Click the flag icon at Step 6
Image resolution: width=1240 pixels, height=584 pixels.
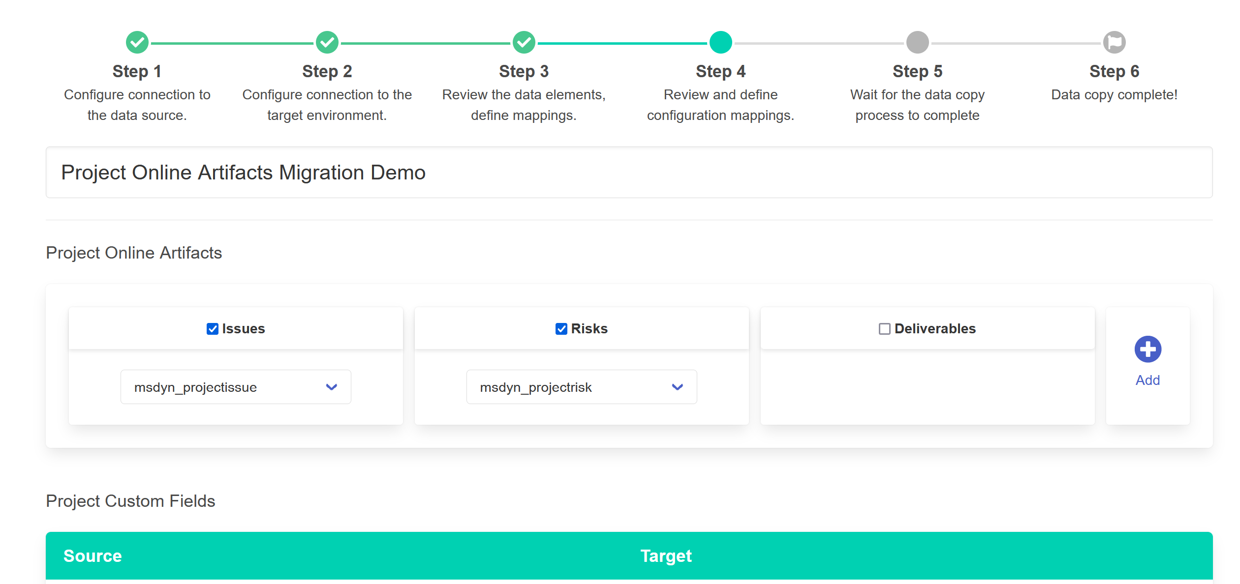1114,42
